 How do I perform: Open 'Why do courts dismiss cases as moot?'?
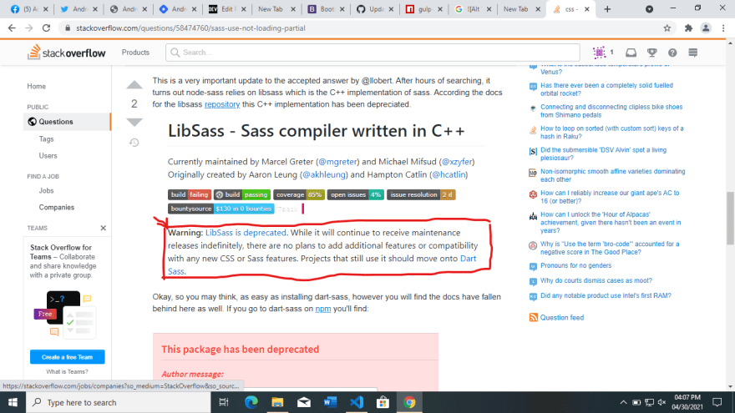pyautogui.click(x=596, y=280)
